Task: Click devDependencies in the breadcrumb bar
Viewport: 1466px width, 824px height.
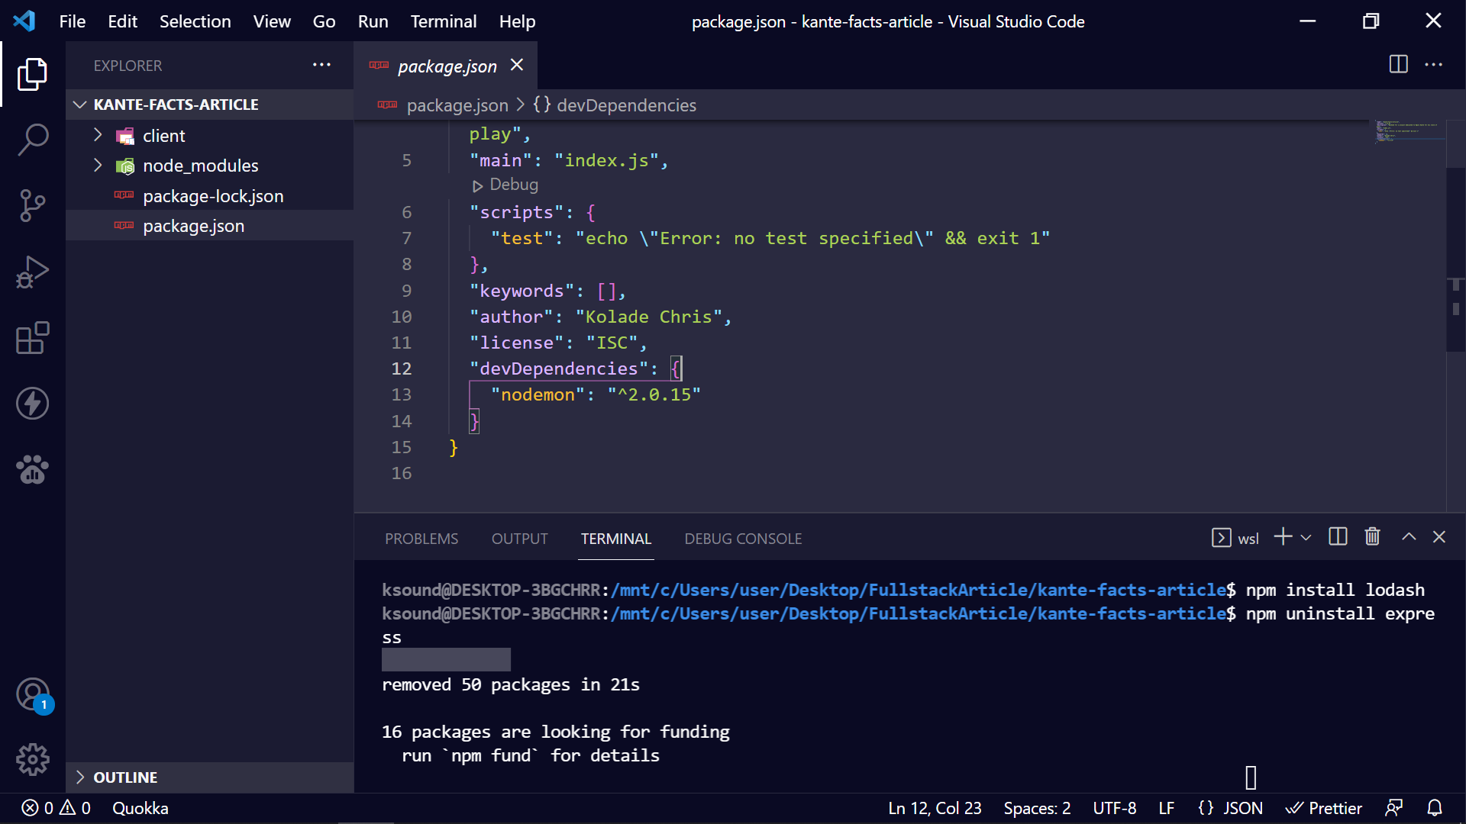Action: pyautogui.click(x=625, y=105)
